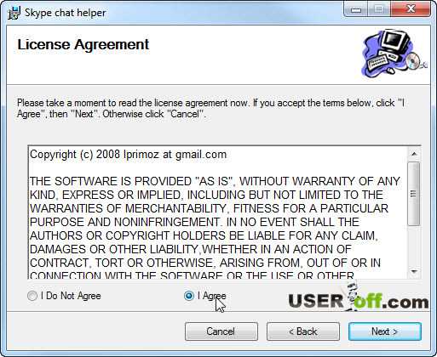This screenshot has width=437, height=357.
Task: Close the Skype chat helper installer
Action: click(x=411, y=9)
